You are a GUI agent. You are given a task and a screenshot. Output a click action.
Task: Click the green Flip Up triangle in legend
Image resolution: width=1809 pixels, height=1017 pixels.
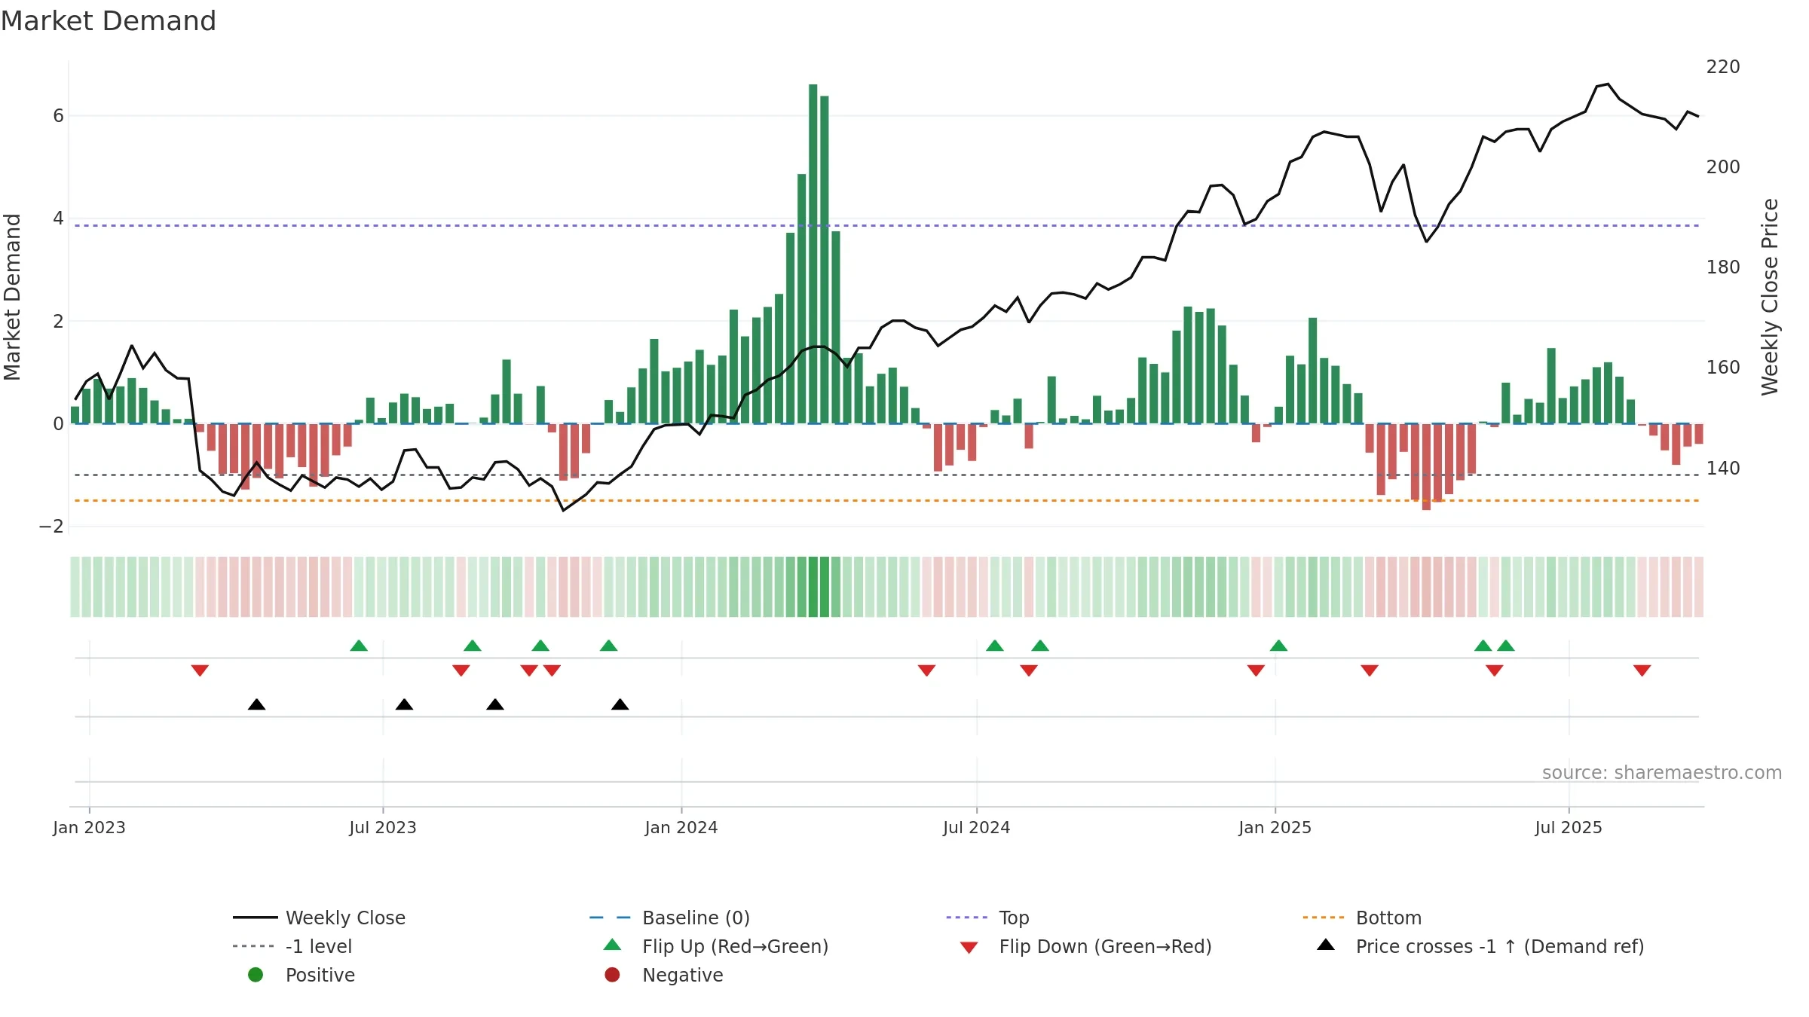coord(613,945)
